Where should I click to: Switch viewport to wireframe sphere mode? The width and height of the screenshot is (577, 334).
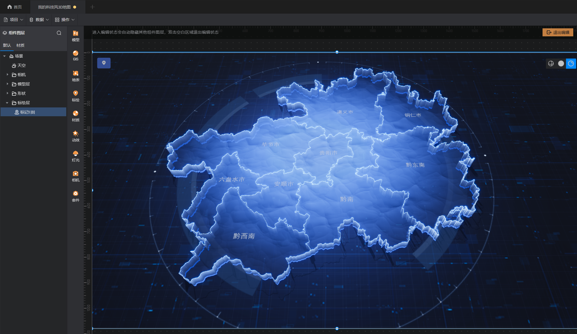551,64
